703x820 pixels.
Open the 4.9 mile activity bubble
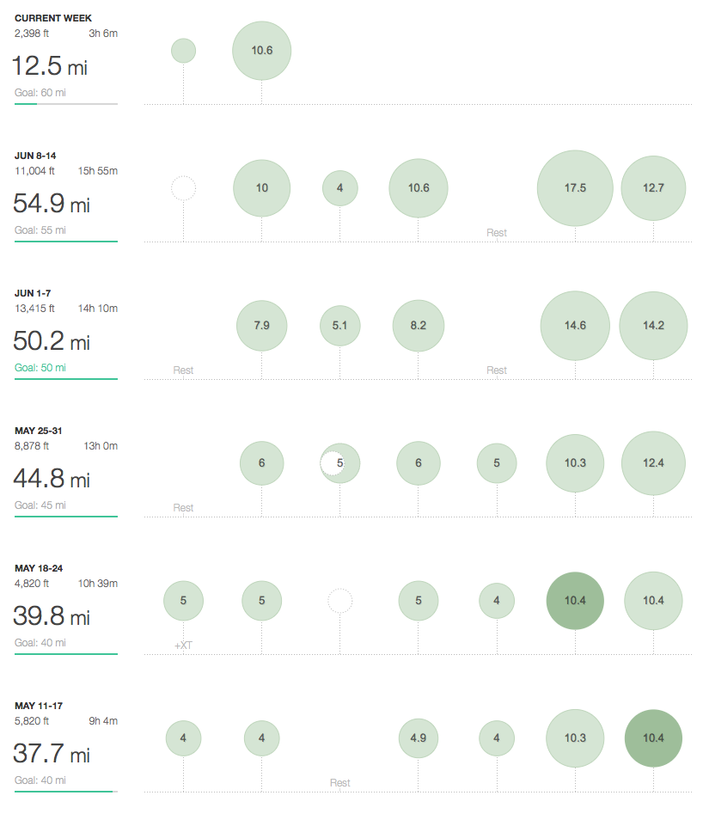point(419,738)
